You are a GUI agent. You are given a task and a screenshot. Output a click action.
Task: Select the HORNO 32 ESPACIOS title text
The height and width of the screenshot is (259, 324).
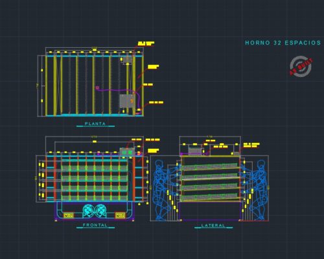point(283,43)
